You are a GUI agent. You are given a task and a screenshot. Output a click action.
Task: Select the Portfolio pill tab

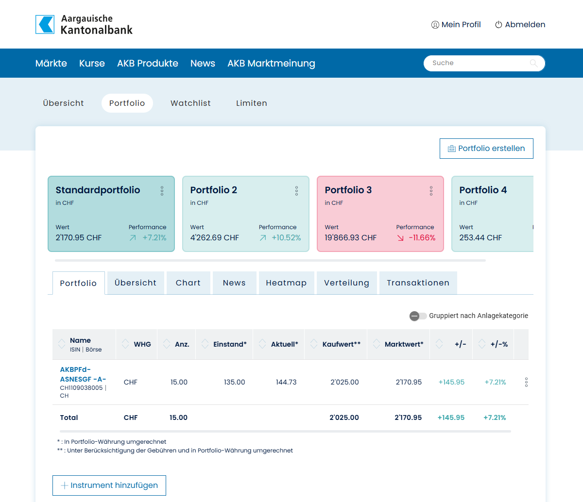pos(127,103)
